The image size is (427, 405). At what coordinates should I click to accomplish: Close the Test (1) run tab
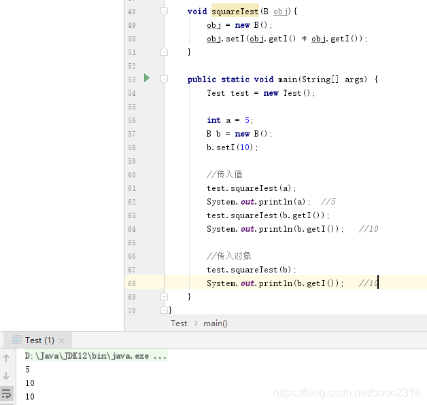(62, 340)
